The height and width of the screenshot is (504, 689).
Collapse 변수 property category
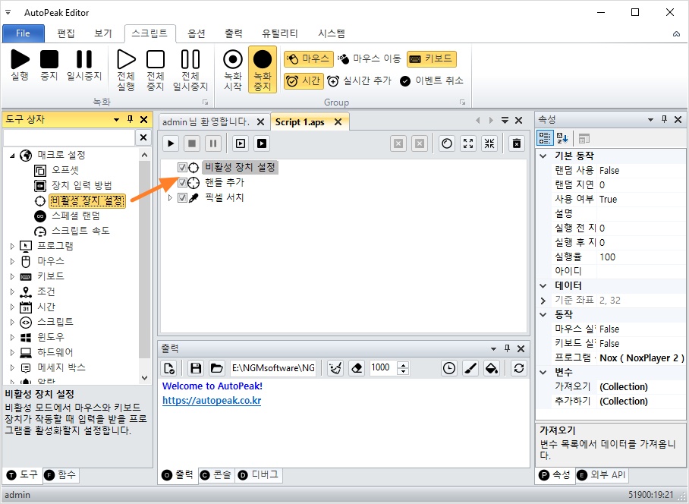(x=543, y=373)
